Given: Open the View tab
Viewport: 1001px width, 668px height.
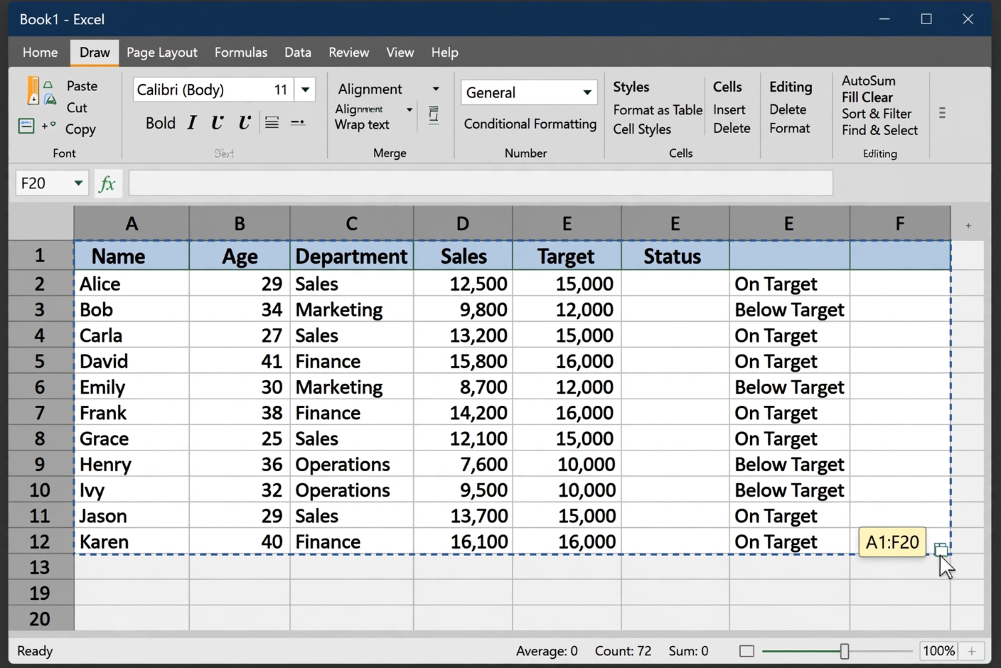Looking at the screenshot, I should pos(400,53).
